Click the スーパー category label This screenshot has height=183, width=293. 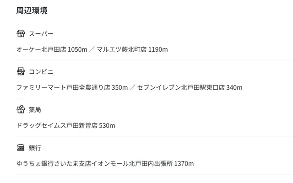click(x=41, y=34)
